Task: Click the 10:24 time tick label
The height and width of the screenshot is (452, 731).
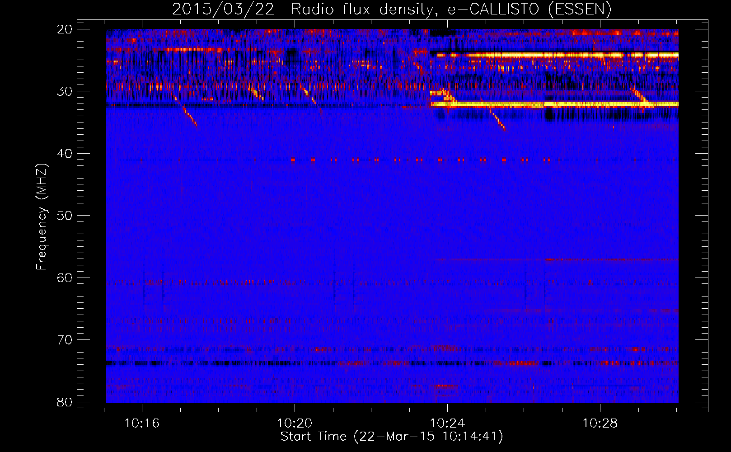Action: click(447, 424)
